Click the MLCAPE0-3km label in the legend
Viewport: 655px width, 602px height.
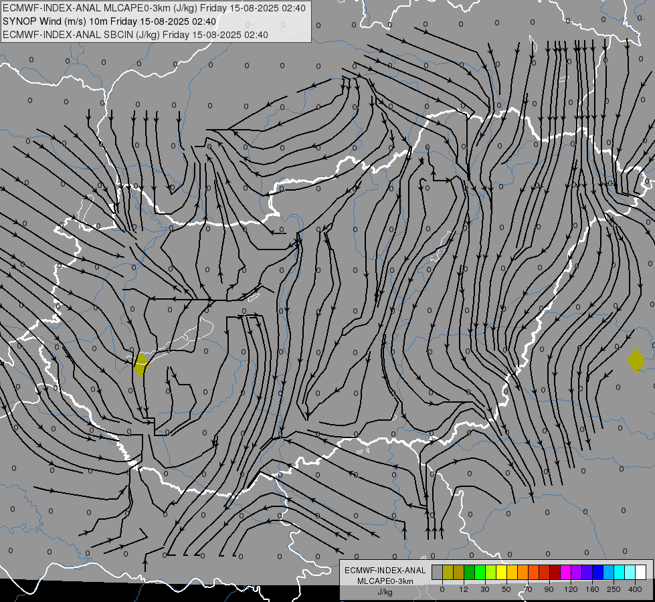pos(385,581)
